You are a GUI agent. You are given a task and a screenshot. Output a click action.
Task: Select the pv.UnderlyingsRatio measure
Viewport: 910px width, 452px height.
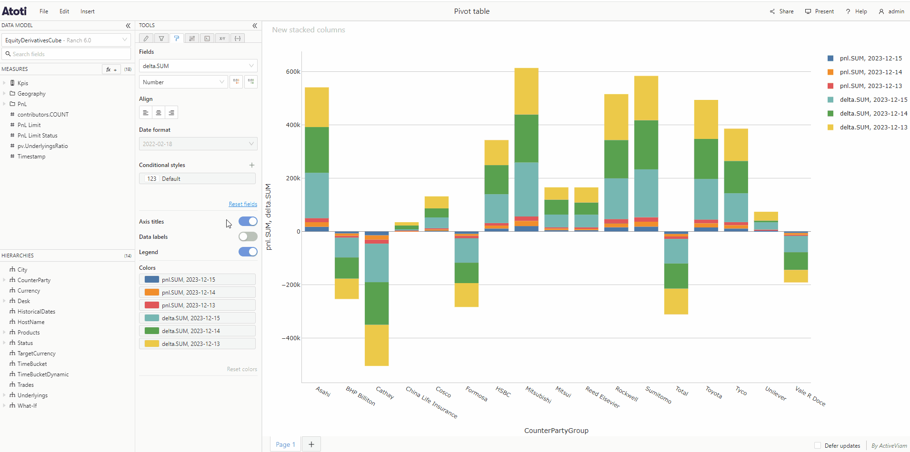click(42, 146)
